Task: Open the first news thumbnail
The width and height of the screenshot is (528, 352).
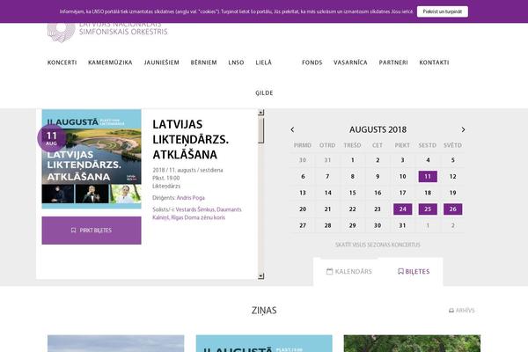Action: pyautogui.click(x=116, y=343)
